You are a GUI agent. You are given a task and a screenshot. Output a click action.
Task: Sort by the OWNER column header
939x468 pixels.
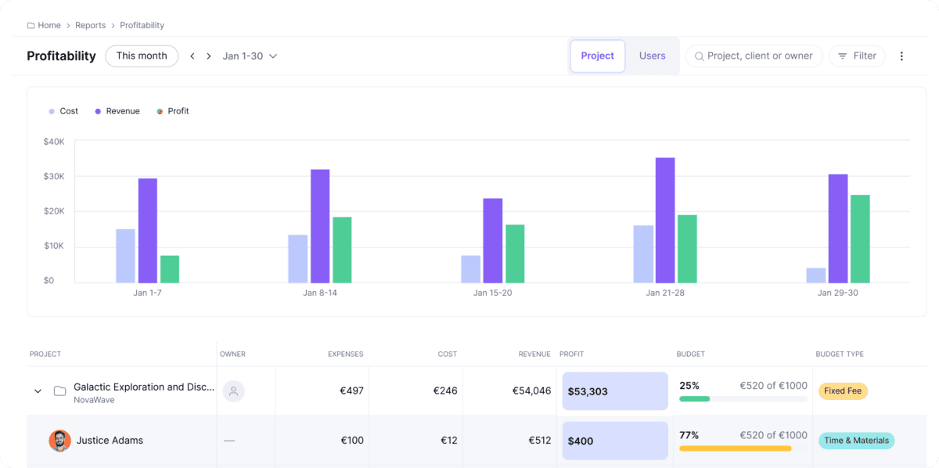(232, 355)
